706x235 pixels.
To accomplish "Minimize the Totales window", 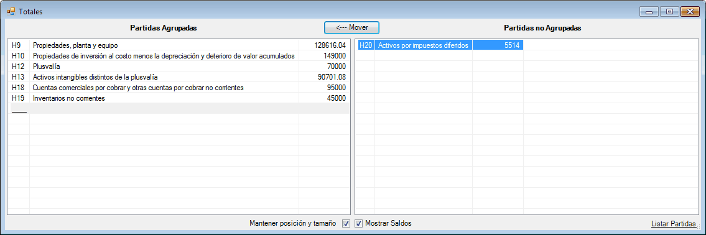I will pos(649,12).
